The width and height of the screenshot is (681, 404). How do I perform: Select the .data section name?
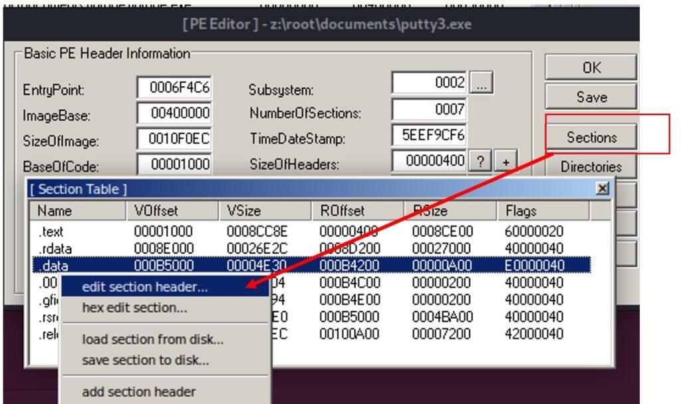(53, 266)
